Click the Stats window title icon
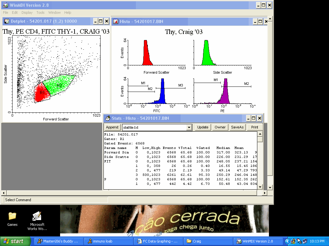Screen dimensions: 329x246 (107, 118)
